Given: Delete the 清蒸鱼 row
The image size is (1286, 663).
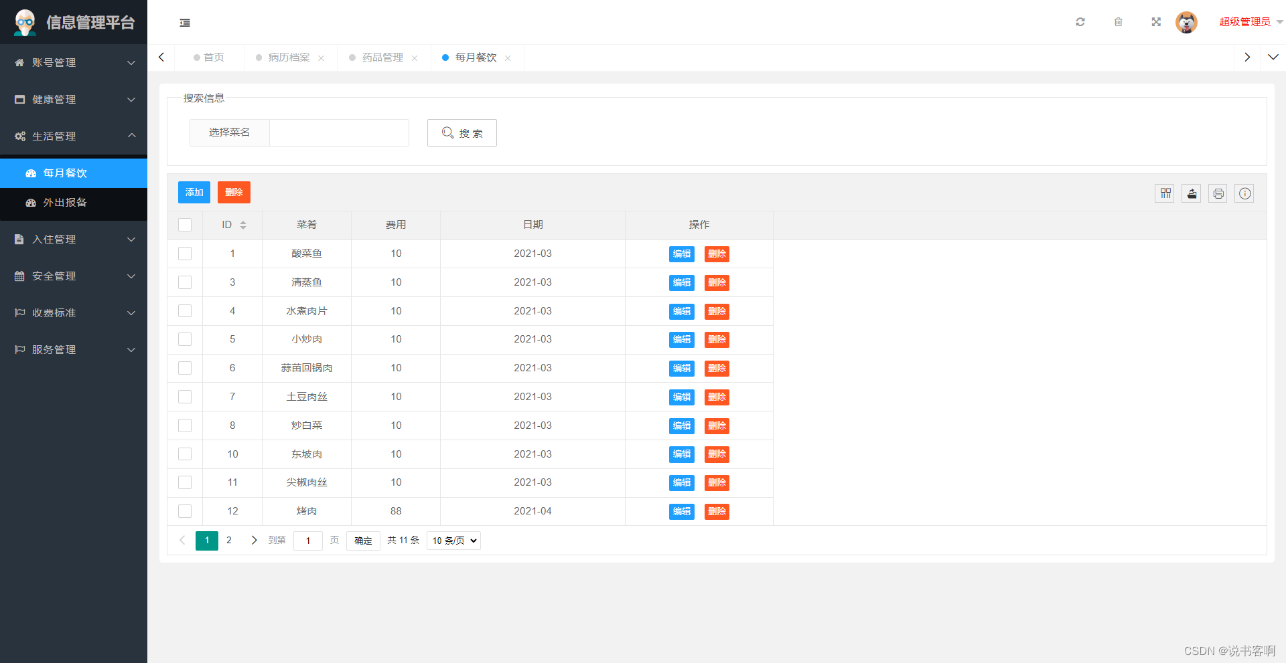Looking at the screenshot, I should (x=717, y=283).
